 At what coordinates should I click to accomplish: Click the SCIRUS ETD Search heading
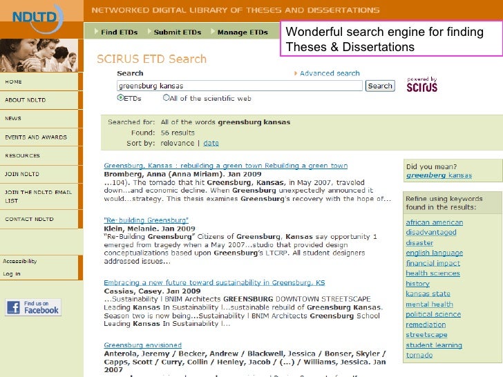[151, 59]
